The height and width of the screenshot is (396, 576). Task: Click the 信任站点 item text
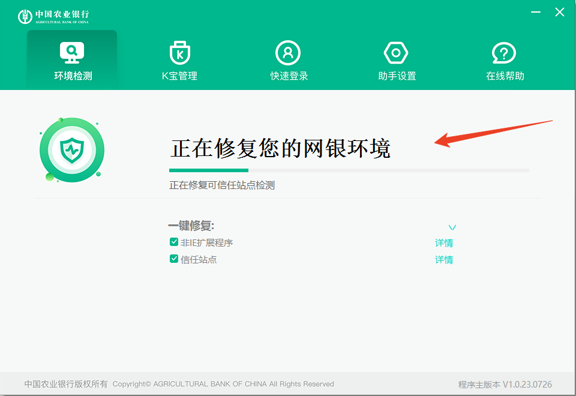199,260
